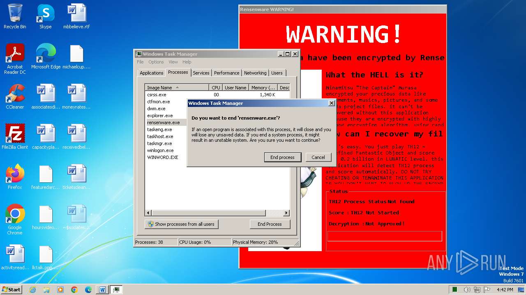Launch FileZilla Client from desktop
526x295 pixels.
tap(15, 137)
